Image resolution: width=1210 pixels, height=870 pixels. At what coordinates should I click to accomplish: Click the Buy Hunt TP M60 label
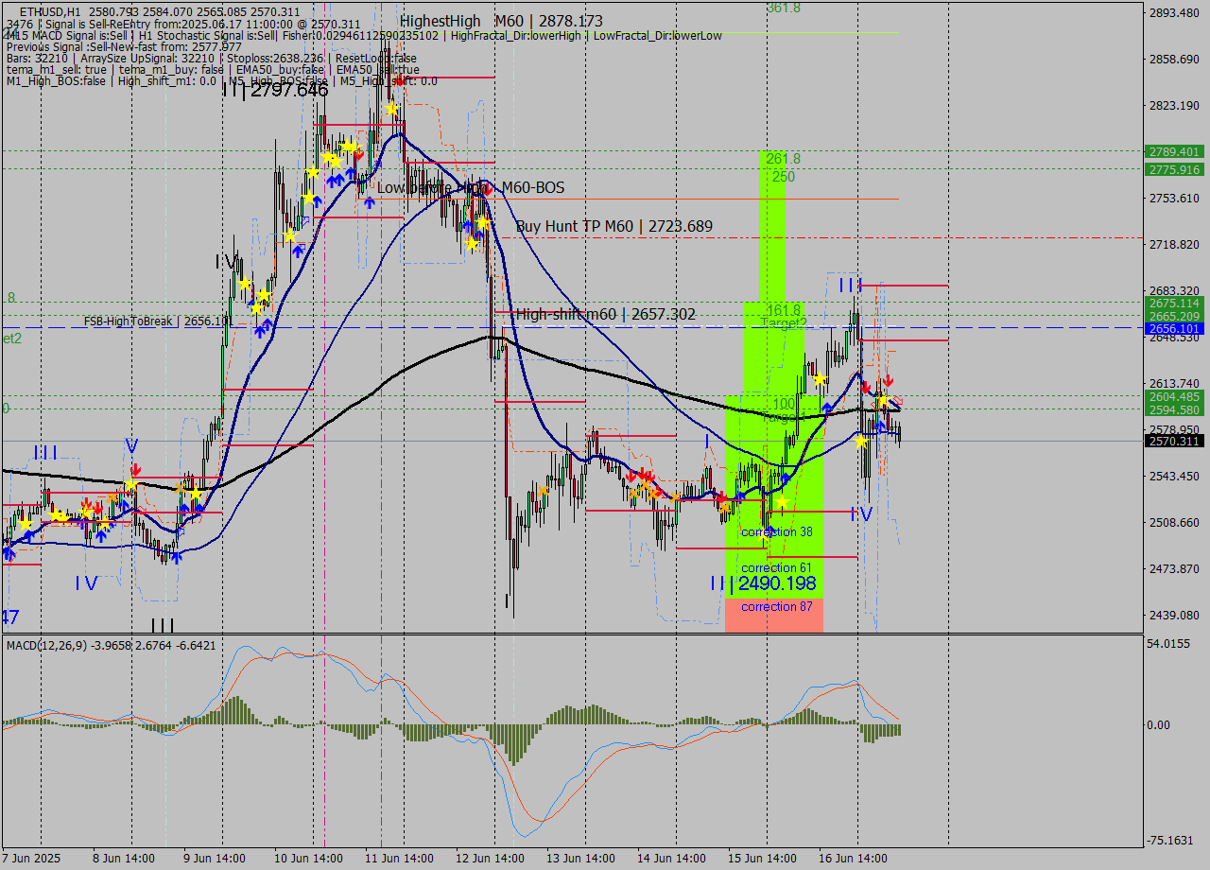click(x=614, y=227)
